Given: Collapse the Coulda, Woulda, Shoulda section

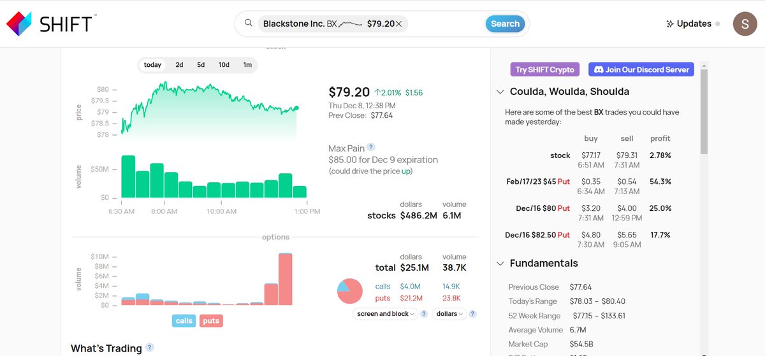Looking at the screenshot, I should (500, 92).
